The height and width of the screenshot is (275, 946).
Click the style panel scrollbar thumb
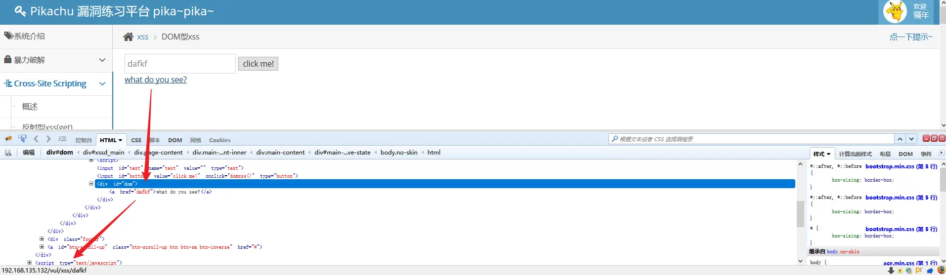[943, 179]
